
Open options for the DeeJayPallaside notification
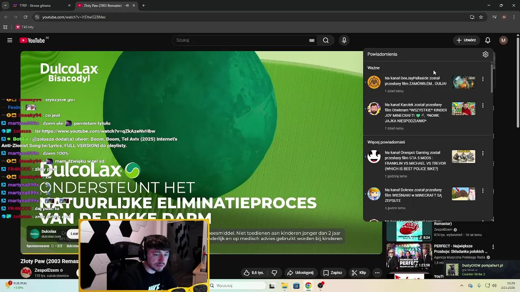coord(483,79)
